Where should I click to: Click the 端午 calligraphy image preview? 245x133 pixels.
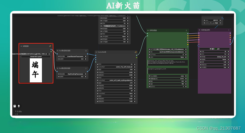coord(36,70)
